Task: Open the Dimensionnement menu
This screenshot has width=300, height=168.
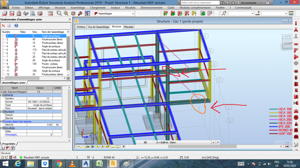Action: [x=151, y=7]
